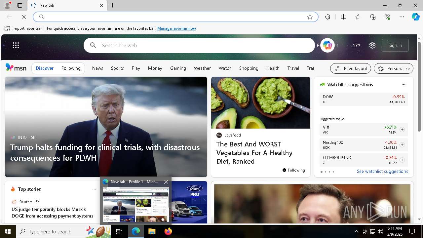Open the Trump clinical trials headline
The height and width of the screenshot is (238, 423).
coord(105,152)
